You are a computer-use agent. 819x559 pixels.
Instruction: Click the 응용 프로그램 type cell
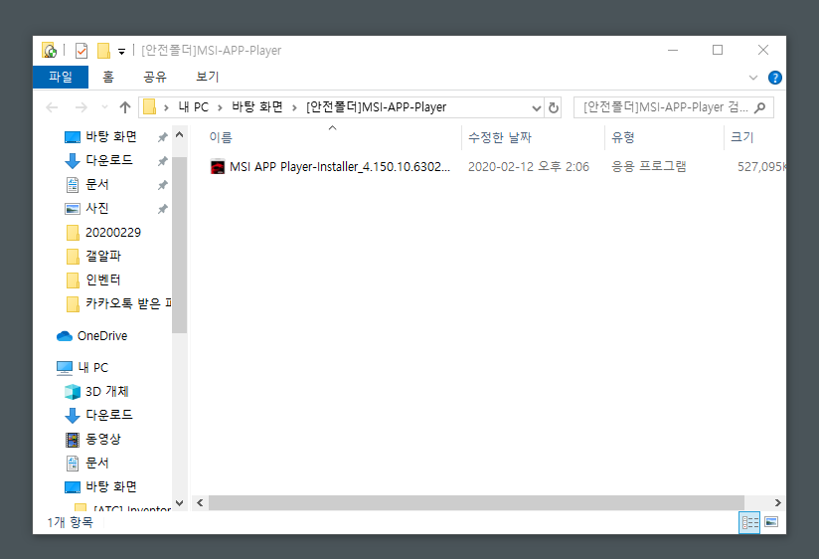tap(649, 167)
